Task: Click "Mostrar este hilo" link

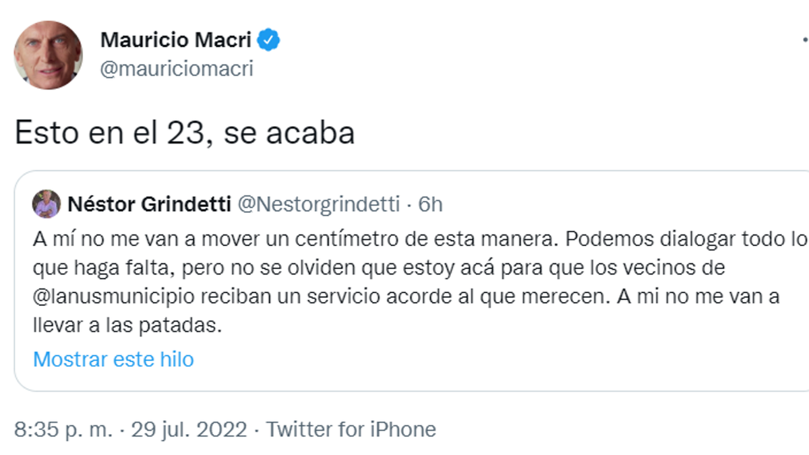Action: [x=113, y=359]
